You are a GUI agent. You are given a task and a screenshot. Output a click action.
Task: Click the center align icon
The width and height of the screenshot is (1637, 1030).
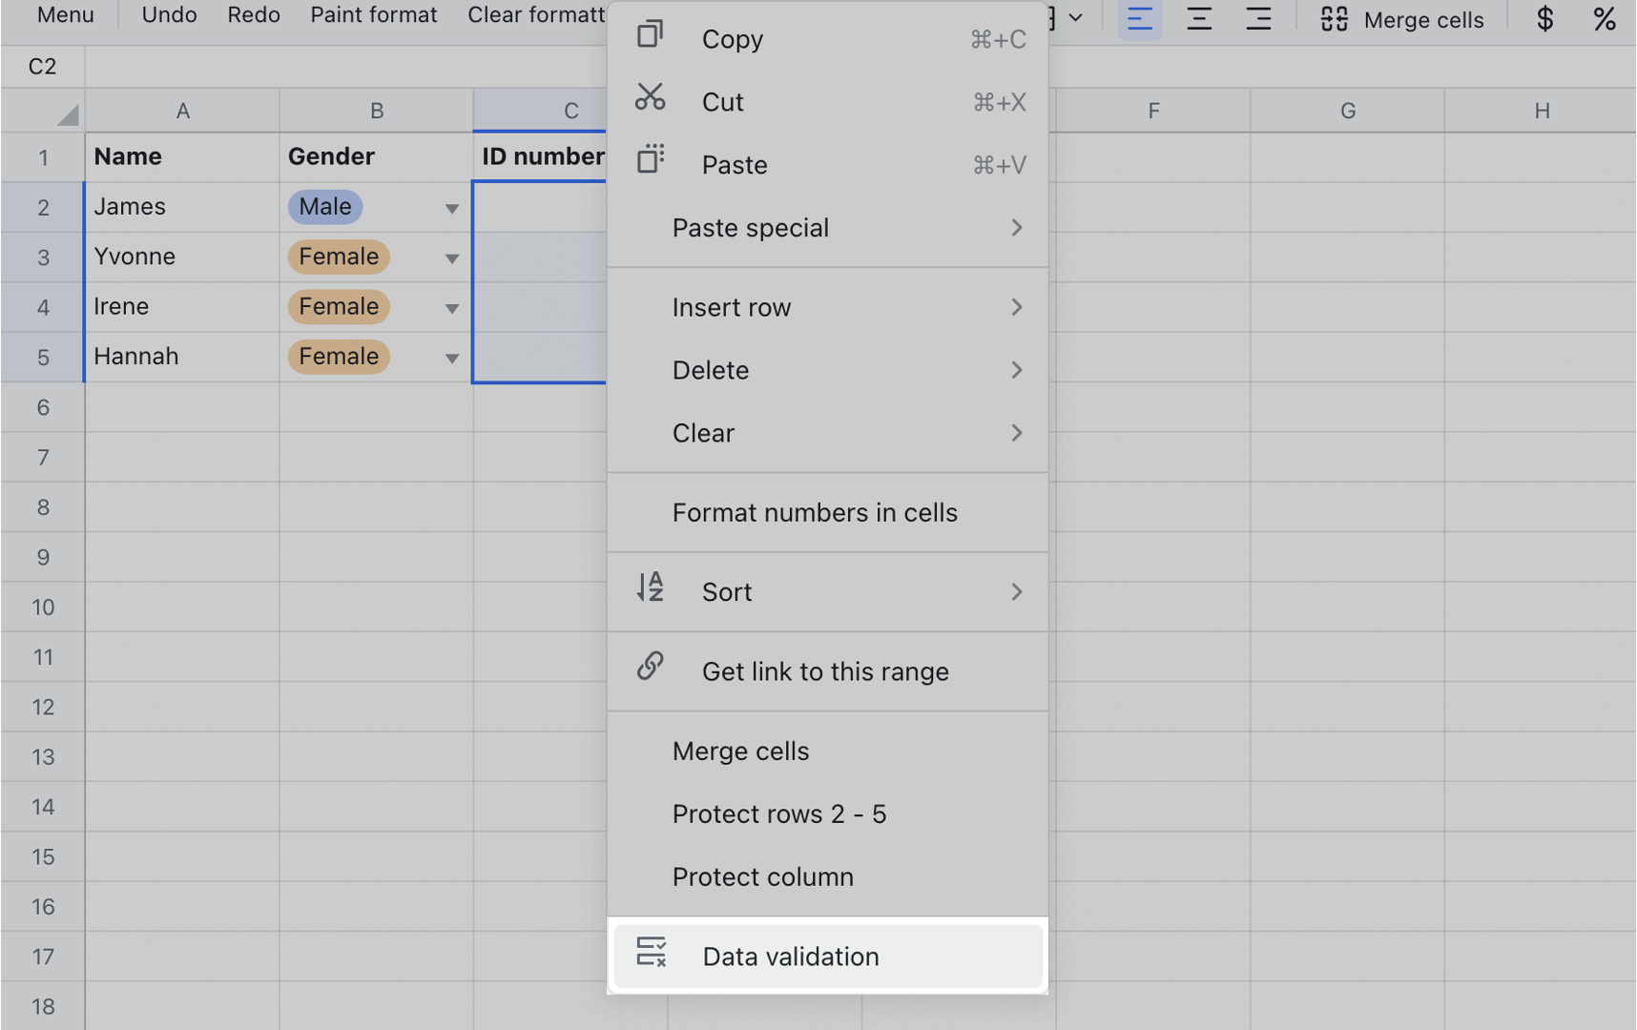1199,19
